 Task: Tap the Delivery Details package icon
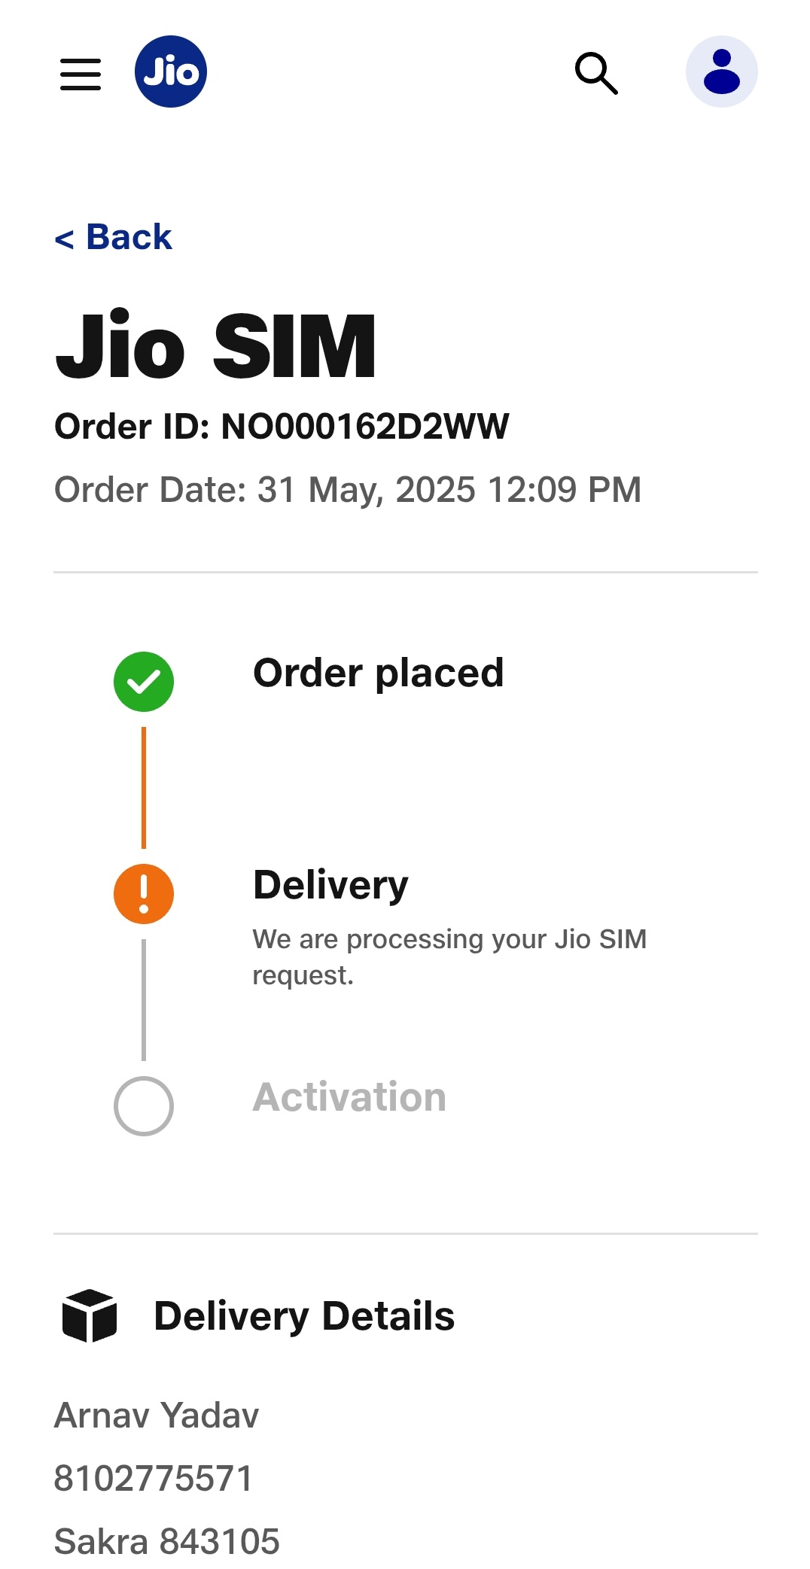click(x=90, y=1315)
